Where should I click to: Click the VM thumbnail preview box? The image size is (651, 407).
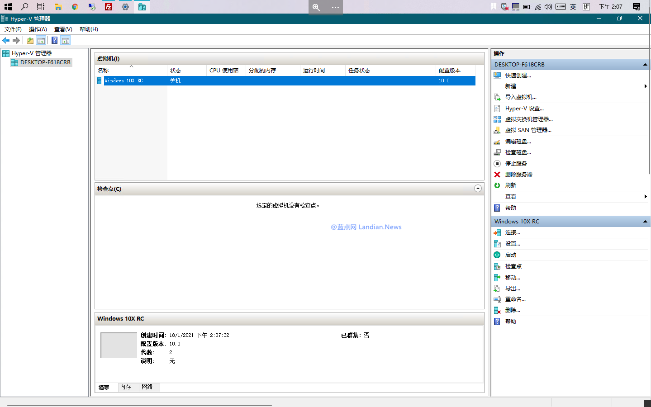tap(119, 345)
